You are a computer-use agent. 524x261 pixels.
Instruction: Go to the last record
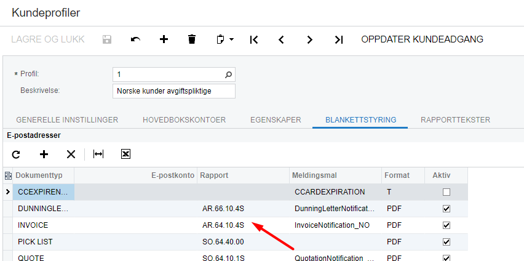pos(338,39)
